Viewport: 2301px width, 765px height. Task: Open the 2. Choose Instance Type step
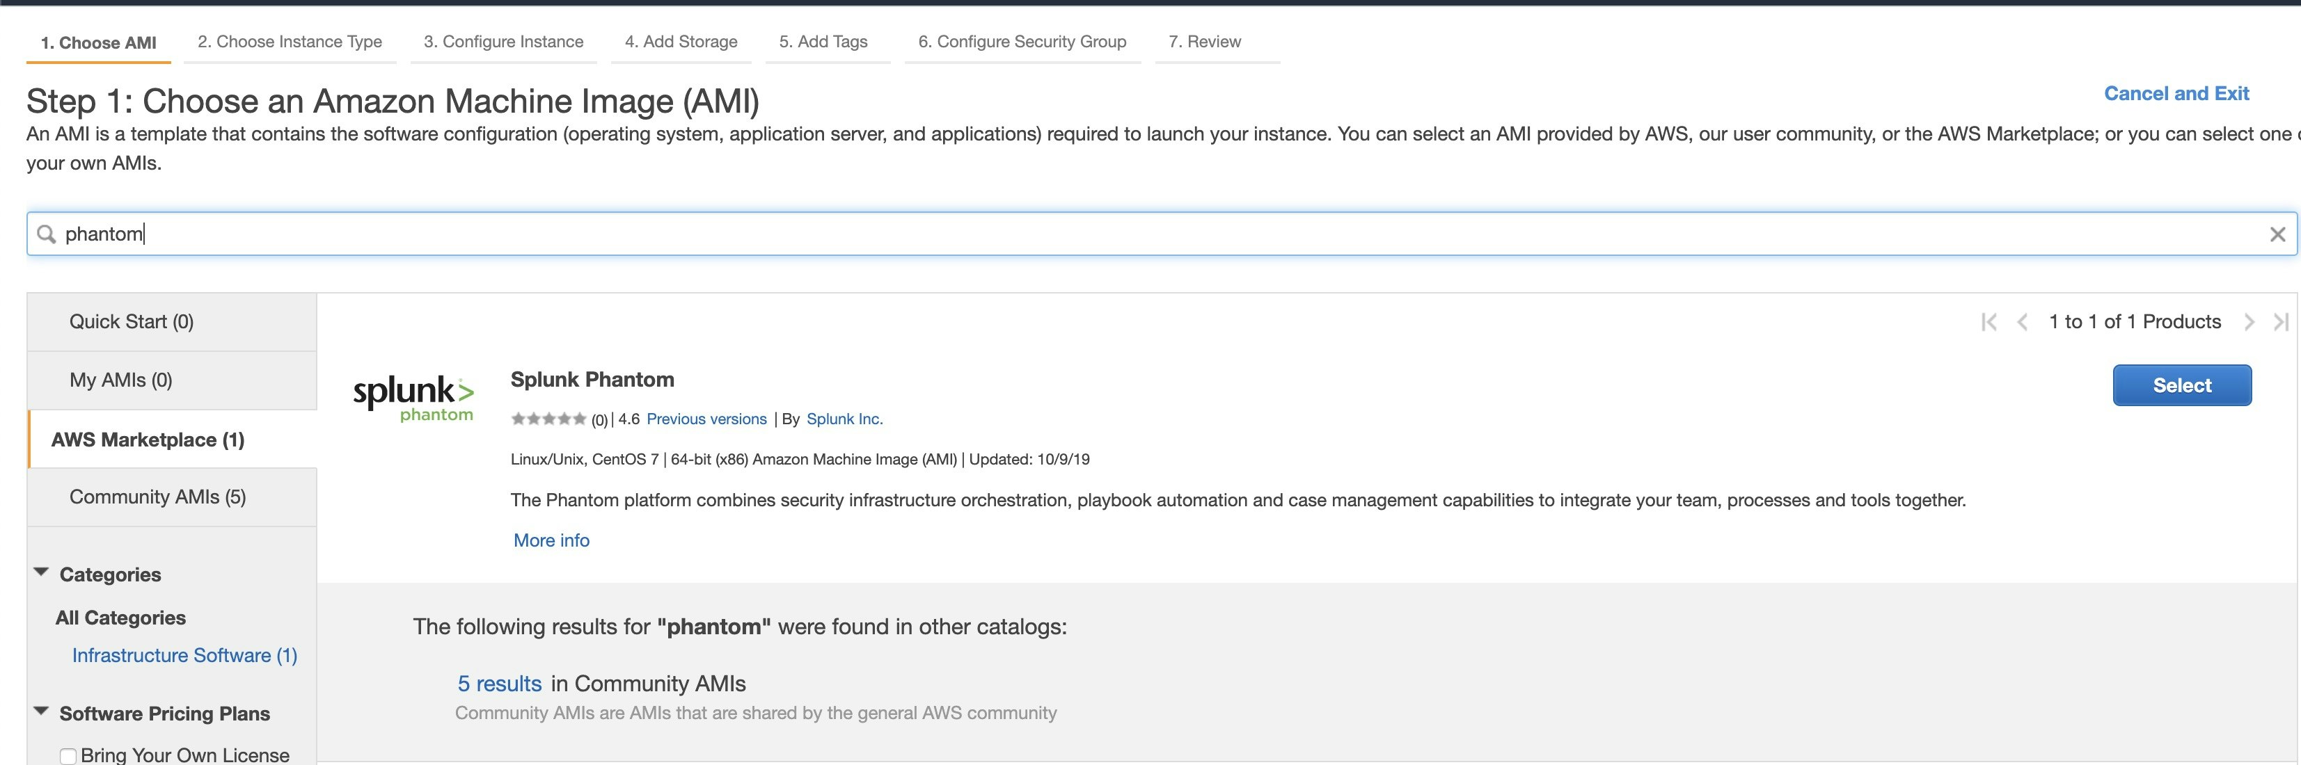[x=290, y=42]
